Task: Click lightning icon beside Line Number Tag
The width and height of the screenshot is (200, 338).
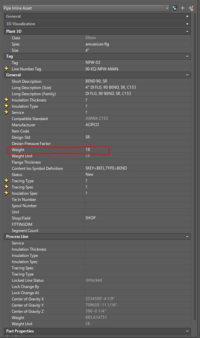Action: 6,69
